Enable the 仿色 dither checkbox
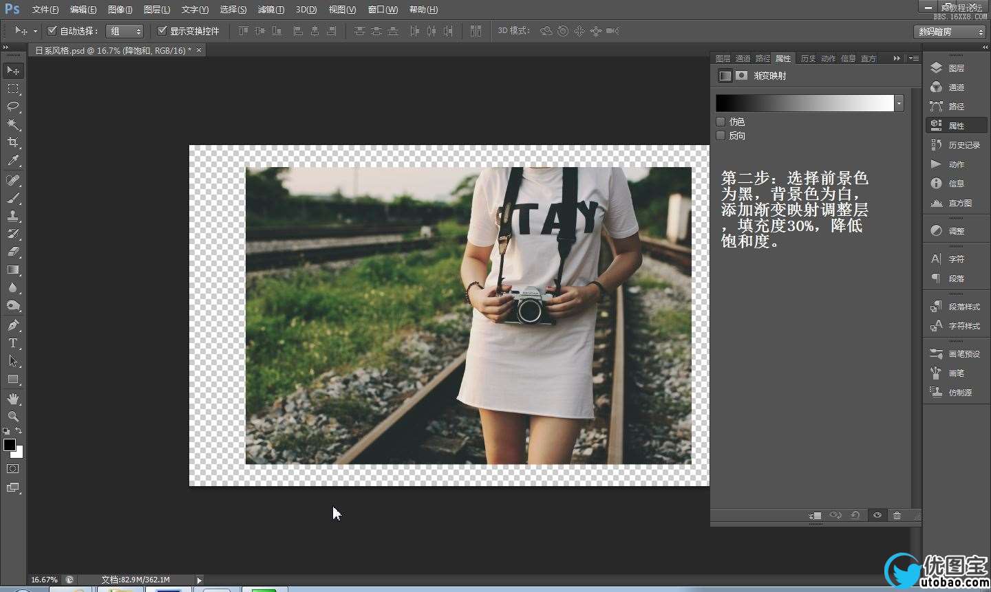This screenshot has height=592, width=991. click(721, 122)
